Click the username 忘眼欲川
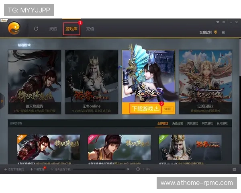Viewport: 241px width, 193px height. (x=206, y=32)
